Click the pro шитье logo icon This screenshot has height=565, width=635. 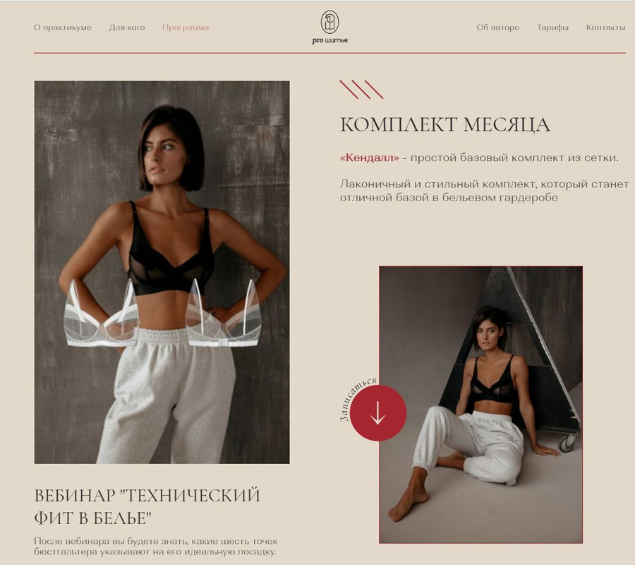[329, 22]
